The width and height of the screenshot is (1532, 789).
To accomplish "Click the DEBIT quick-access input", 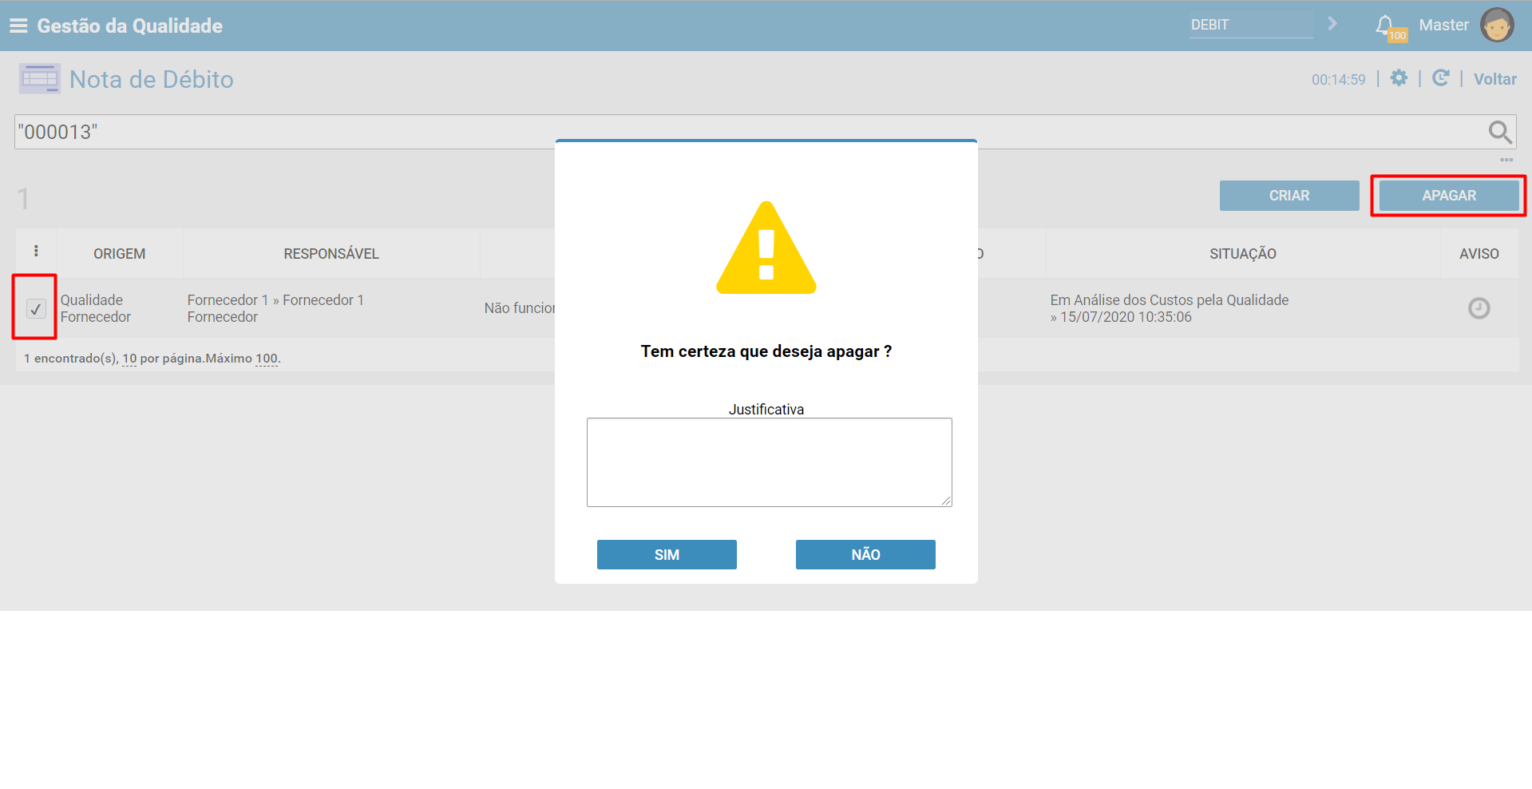I will click(x=1251, y=25).
